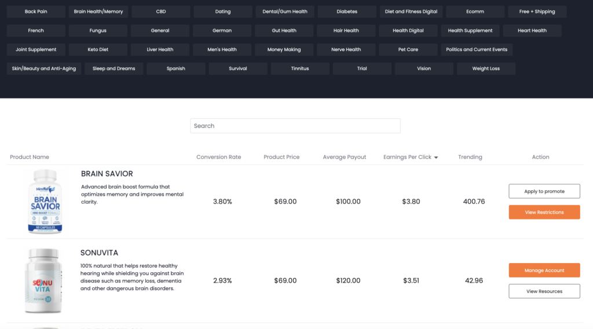Filter by German offers
The image size is (593, 329).
coord(222,31)
